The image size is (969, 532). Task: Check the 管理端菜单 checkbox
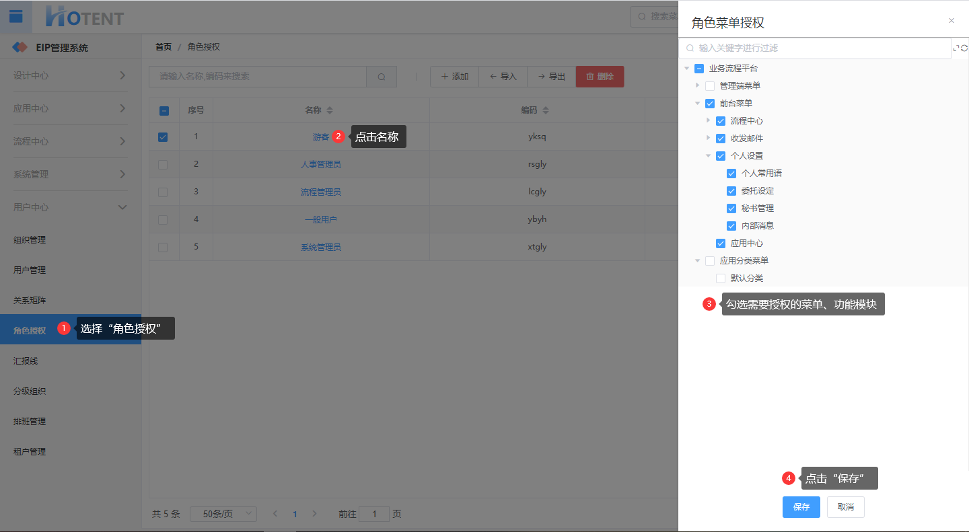pos(710,86)
